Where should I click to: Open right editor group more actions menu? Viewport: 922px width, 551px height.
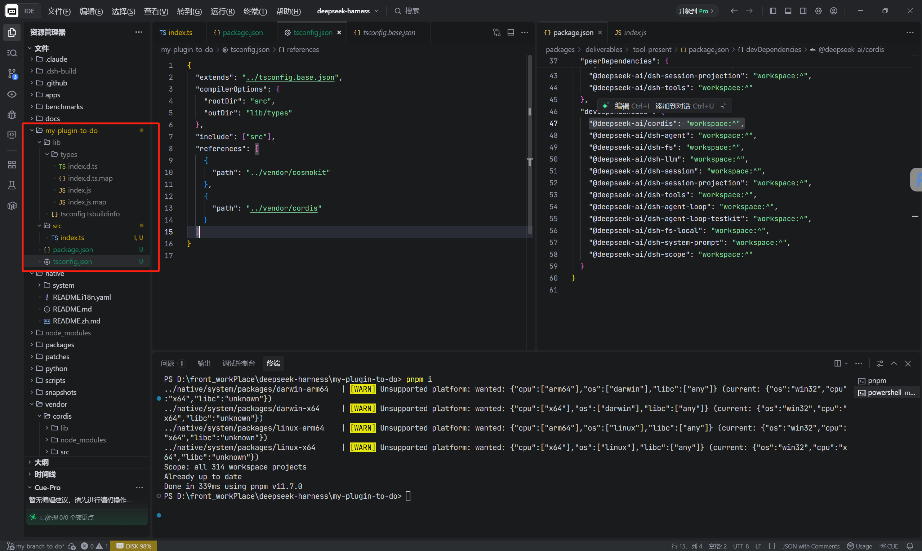coord(910,33)
